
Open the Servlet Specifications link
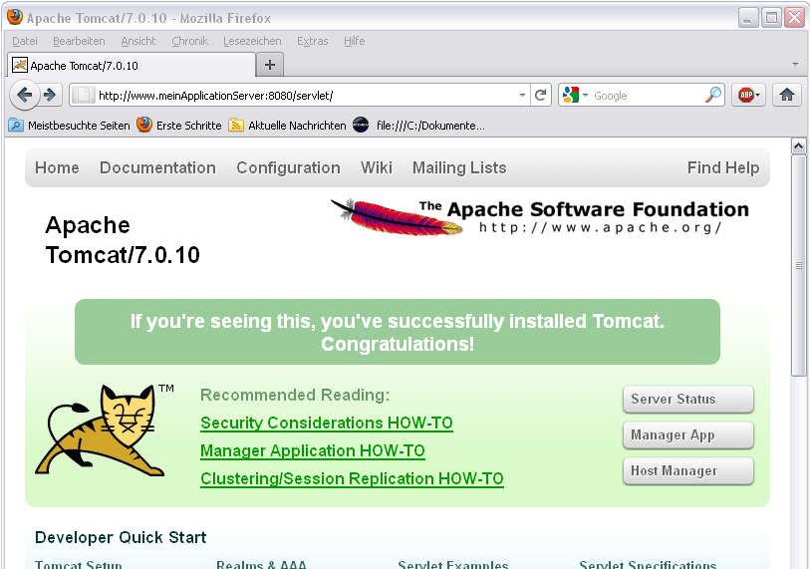[648, 564]
